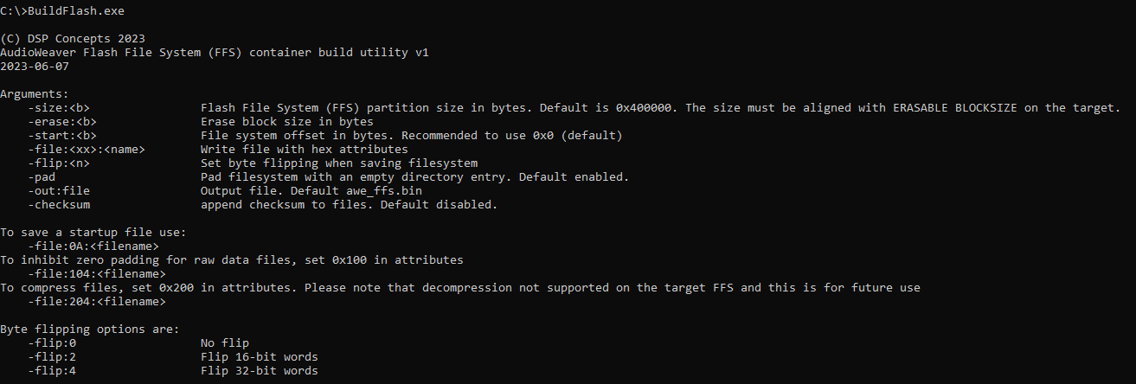Click the 'Flip 32-bit words' description
1136x384 pixels.
tap(259, 371)
